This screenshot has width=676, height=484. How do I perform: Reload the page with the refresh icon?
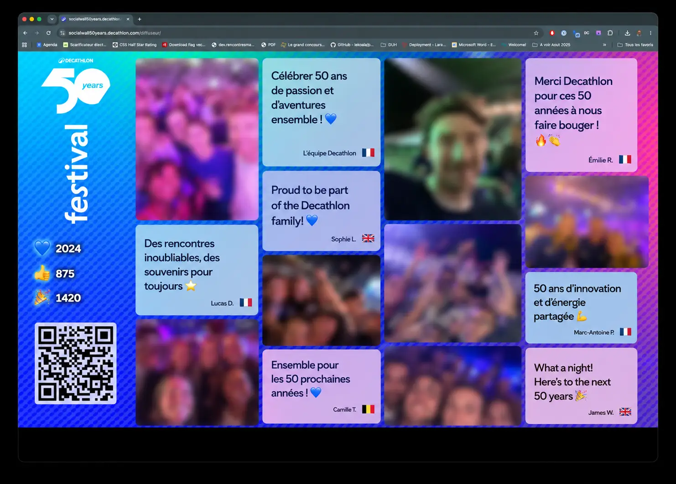pos(48,33)
